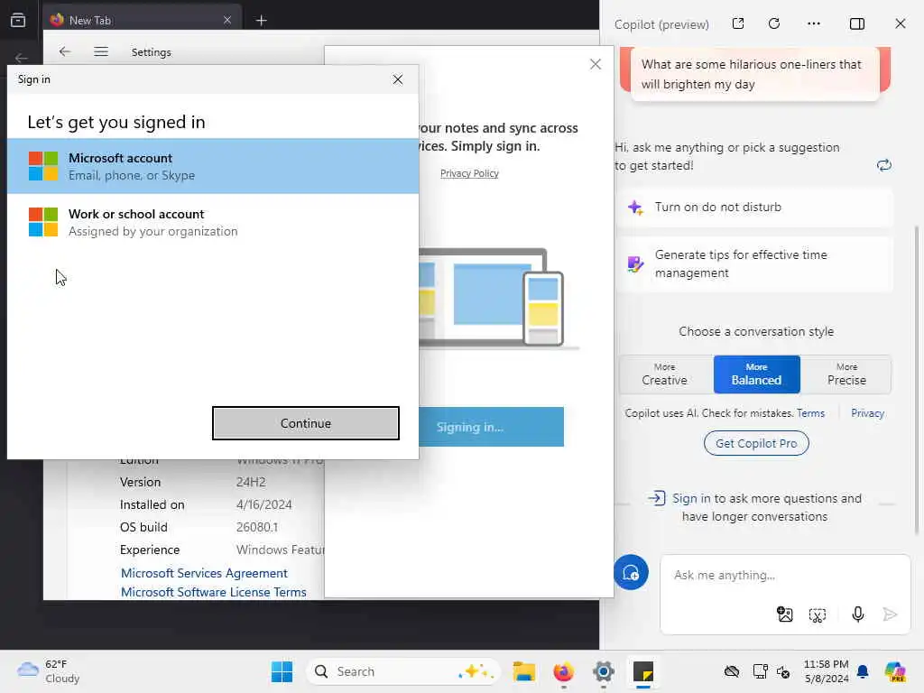Select More Balanced conversation style
This screenshot has width=924, height=693.
757,374
